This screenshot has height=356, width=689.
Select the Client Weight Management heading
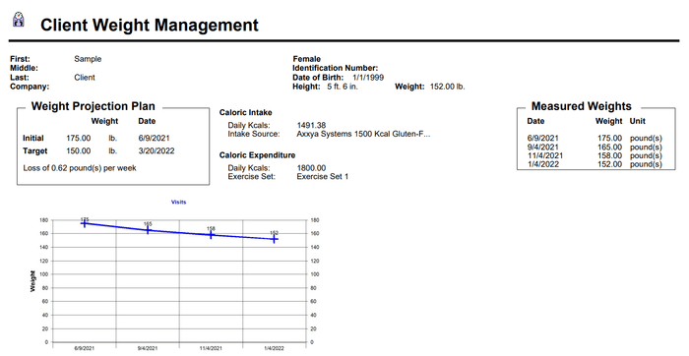pos(150,25)
